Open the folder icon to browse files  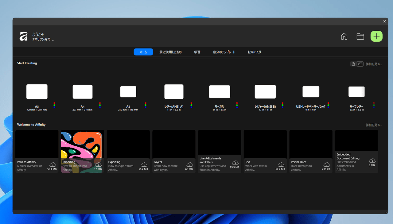360,36
